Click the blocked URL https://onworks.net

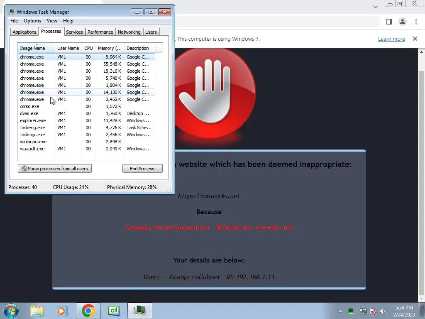pyautogui.click(x=209, y=196)
